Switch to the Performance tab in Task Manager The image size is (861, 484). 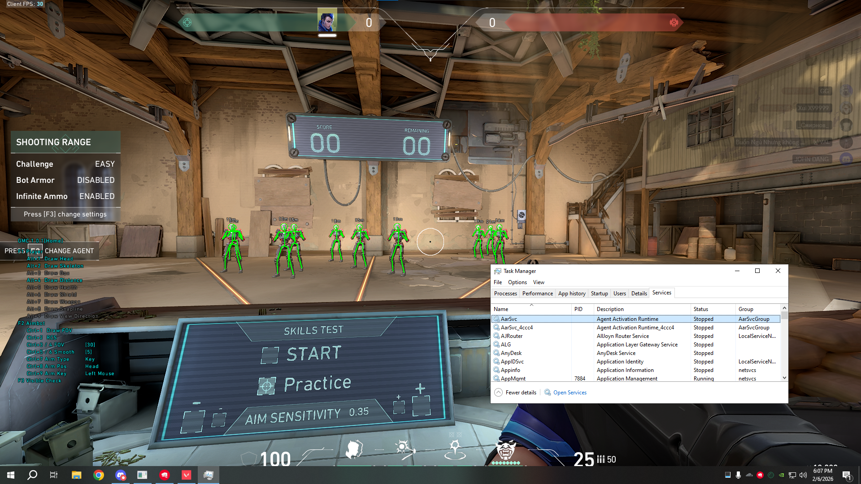[x=537, y=293]
